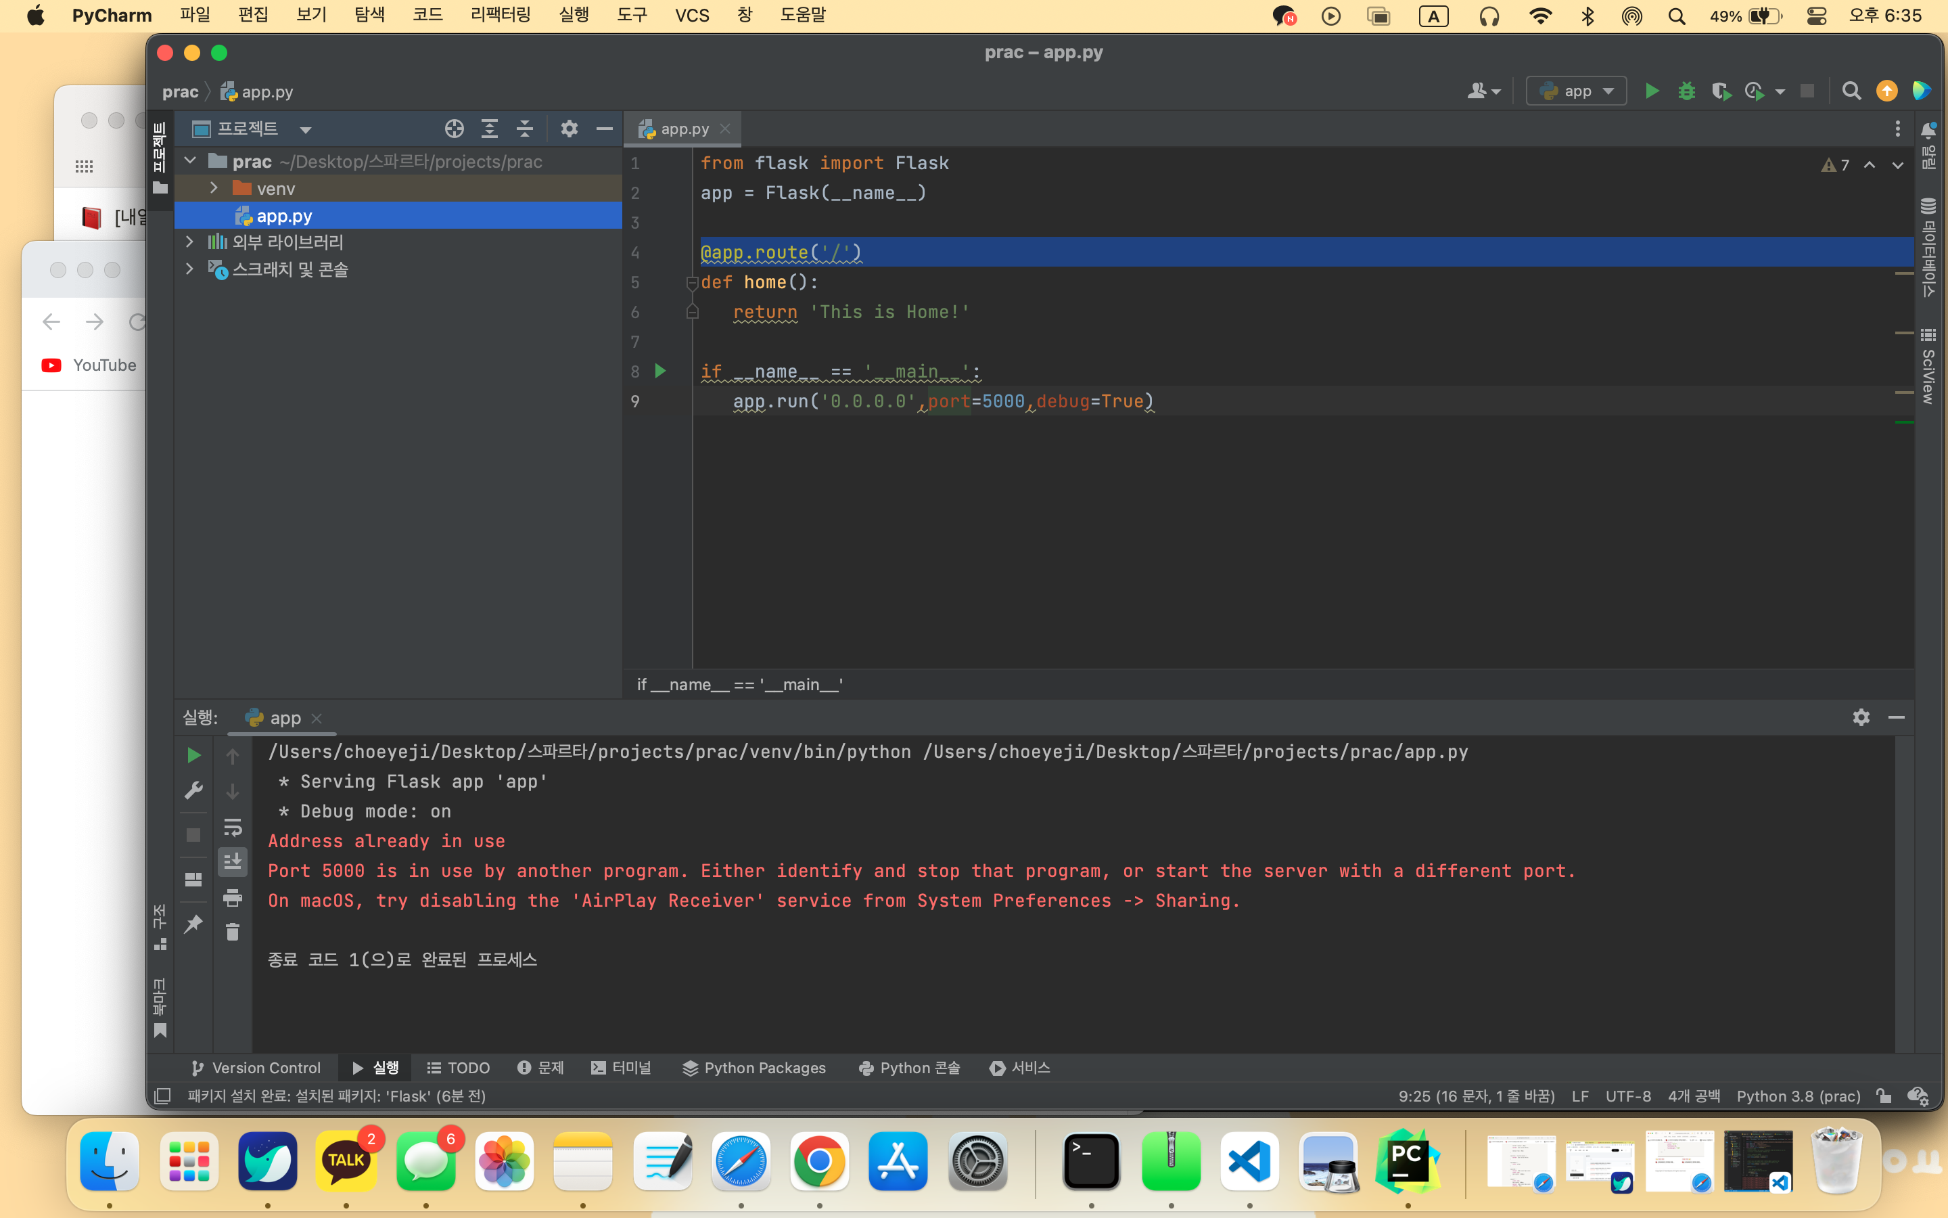The height and width of the screenshot is (1218, 1948).
Task: Click run gutter arrow on line 8
Action: tap(660, 371)
